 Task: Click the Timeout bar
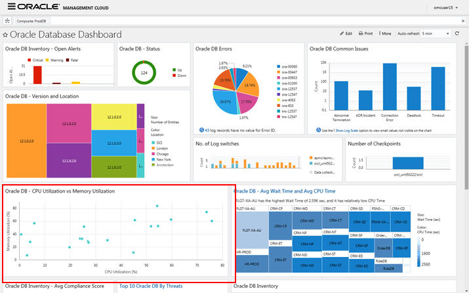pos(438,88)
